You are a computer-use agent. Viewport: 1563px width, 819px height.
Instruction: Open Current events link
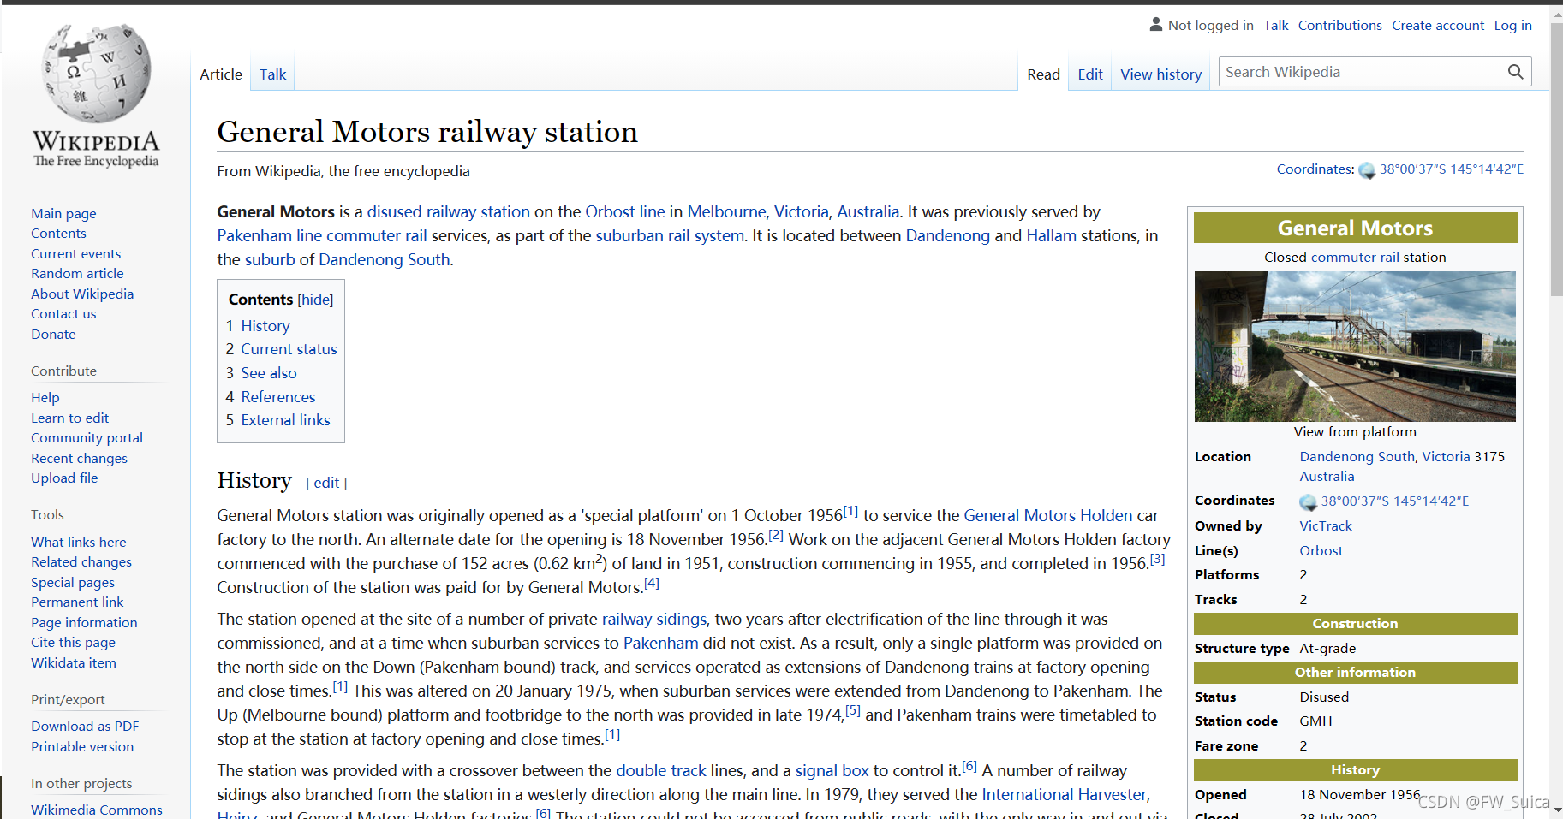click(x=75, y=254)
